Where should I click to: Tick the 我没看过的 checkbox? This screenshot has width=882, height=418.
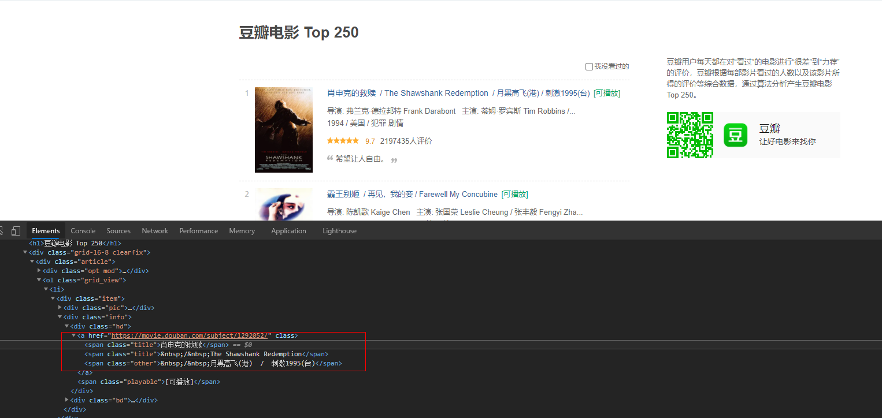coord(589,67)
